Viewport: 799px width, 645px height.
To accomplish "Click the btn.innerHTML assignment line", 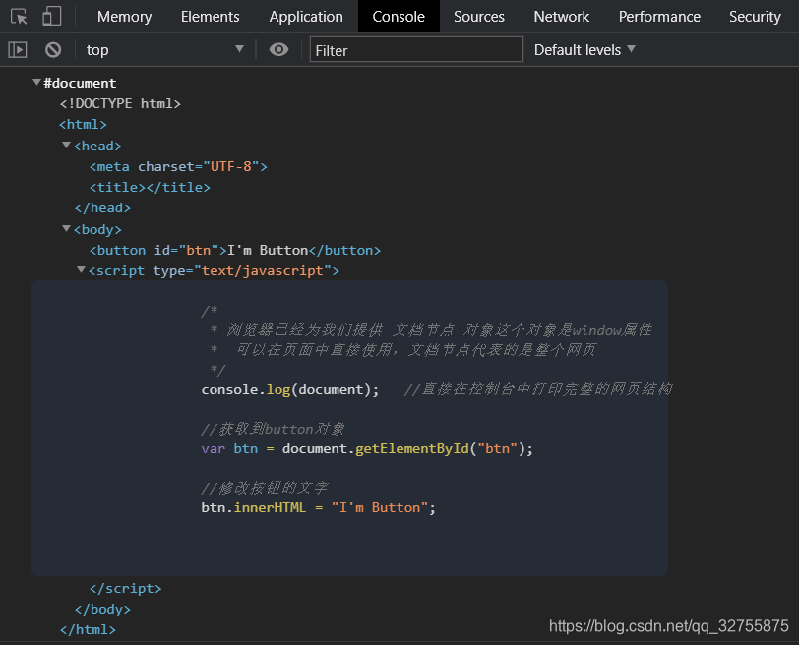I will coord(319,508).
